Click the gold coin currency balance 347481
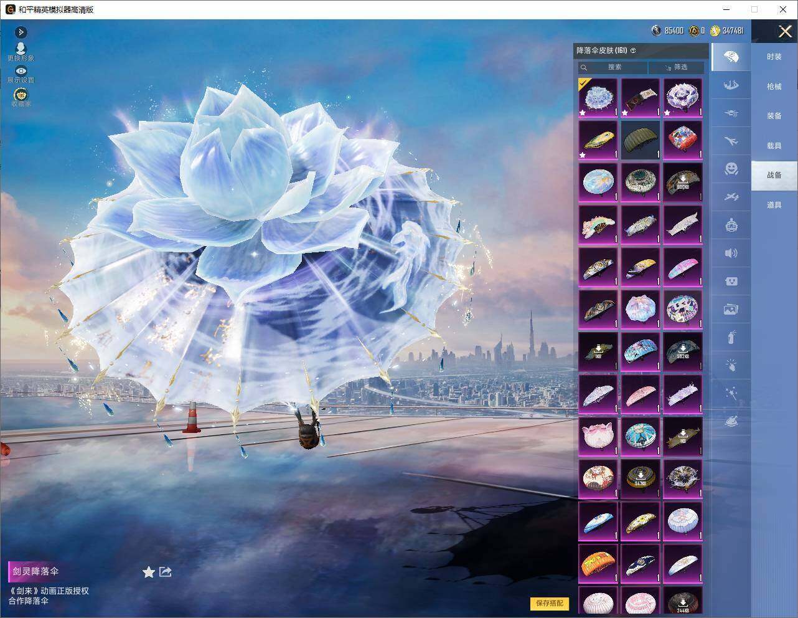The width and height of the screenshot is (798, 618). click(727, 31)
